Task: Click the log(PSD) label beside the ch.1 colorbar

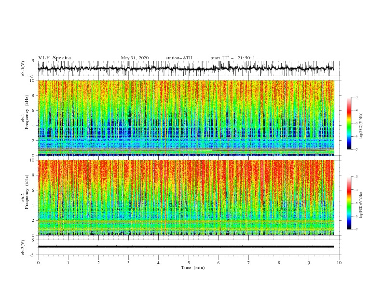Action: 361,125
